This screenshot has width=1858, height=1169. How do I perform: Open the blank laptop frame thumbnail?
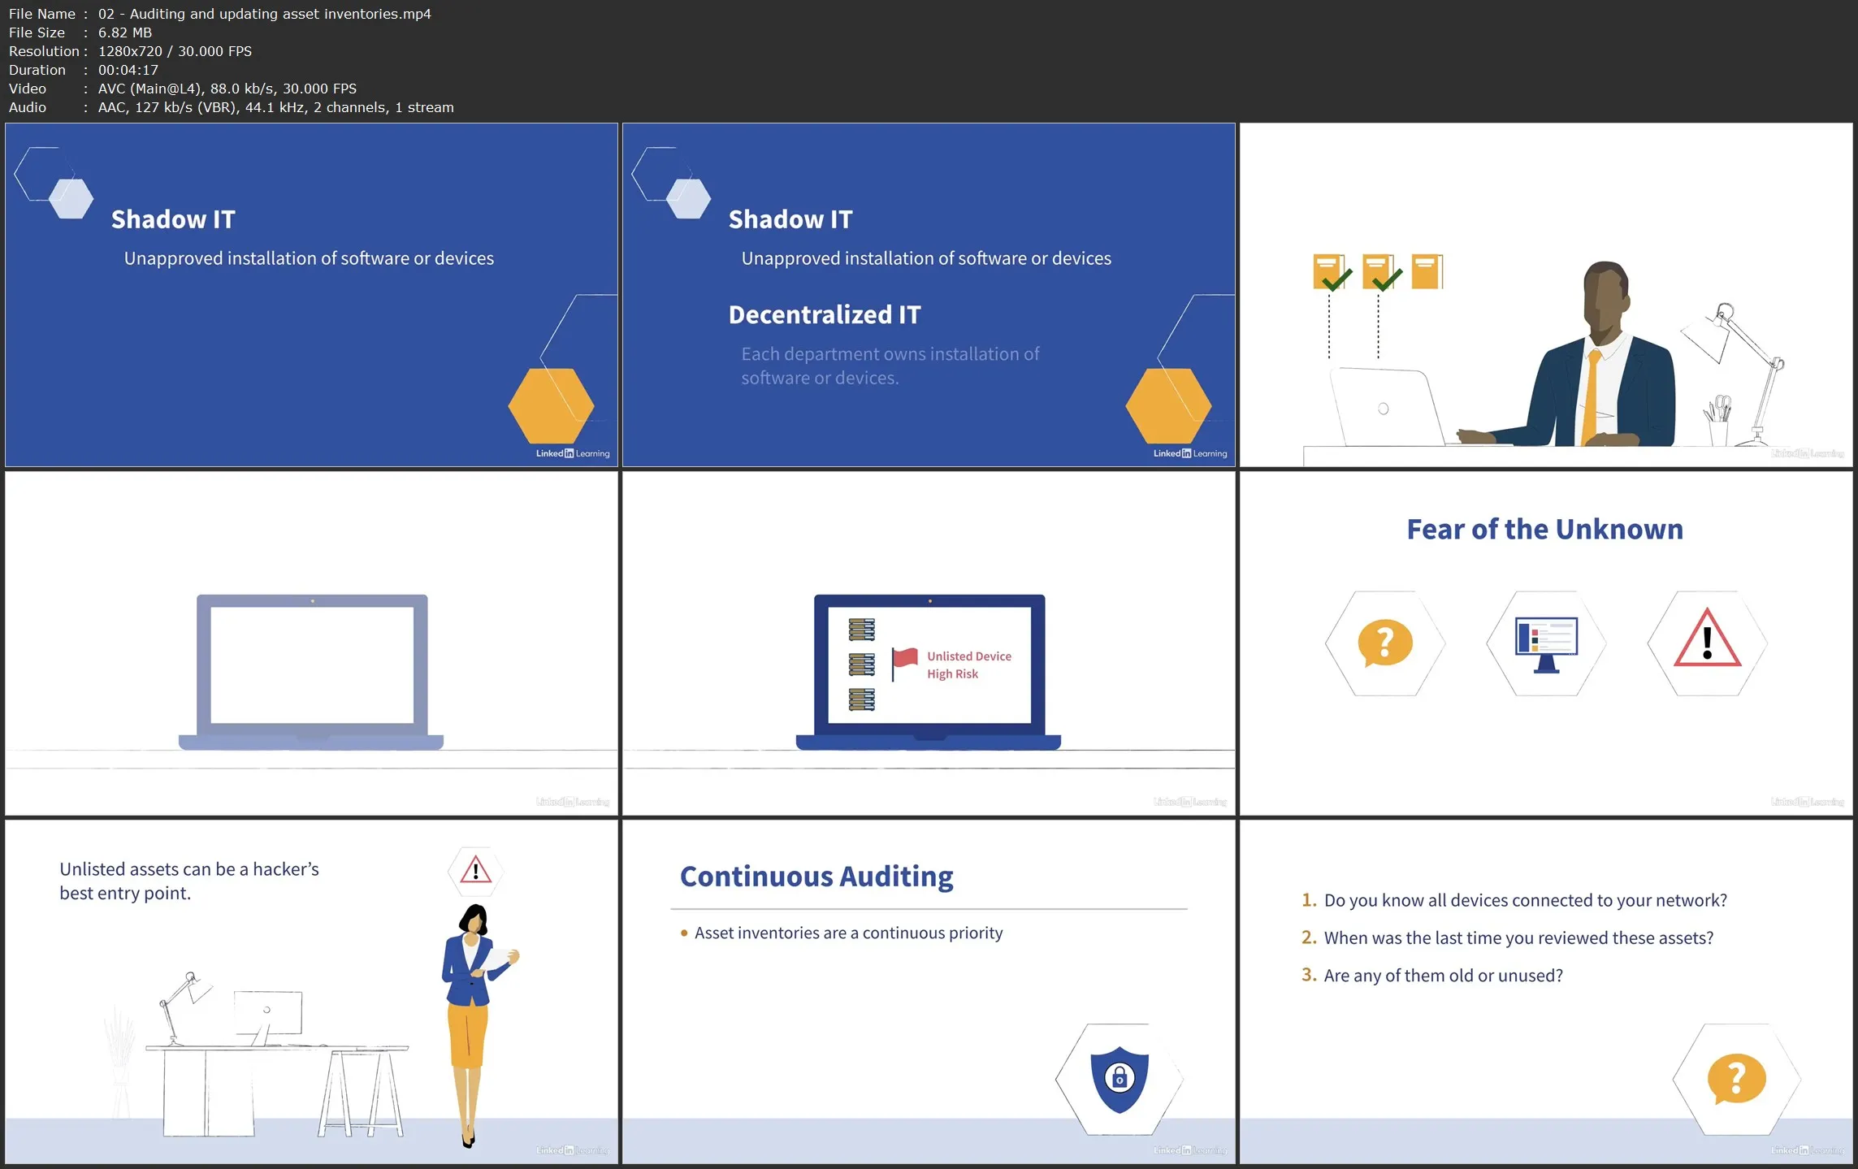(311, 643)
